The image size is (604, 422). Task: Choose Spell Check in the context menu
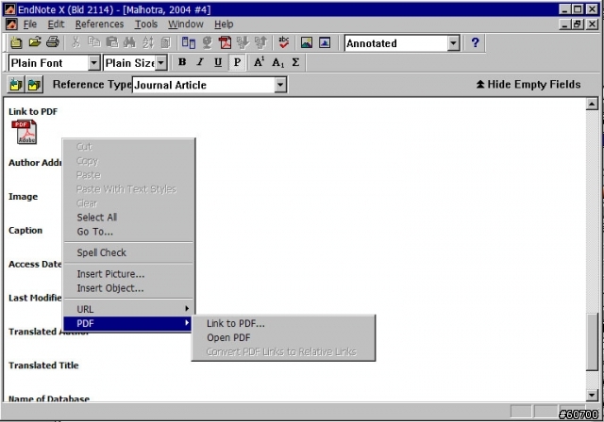pyautogui.click(x=128, y=252)
